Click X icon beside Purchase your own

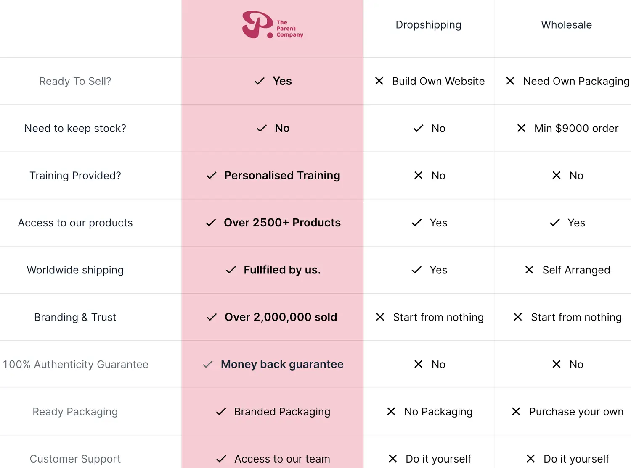[x=516, y=411]
